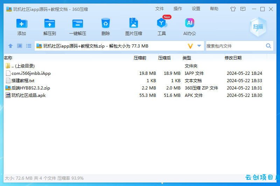Open the 设置 (Settings) menu

click(x=196, y=8)
